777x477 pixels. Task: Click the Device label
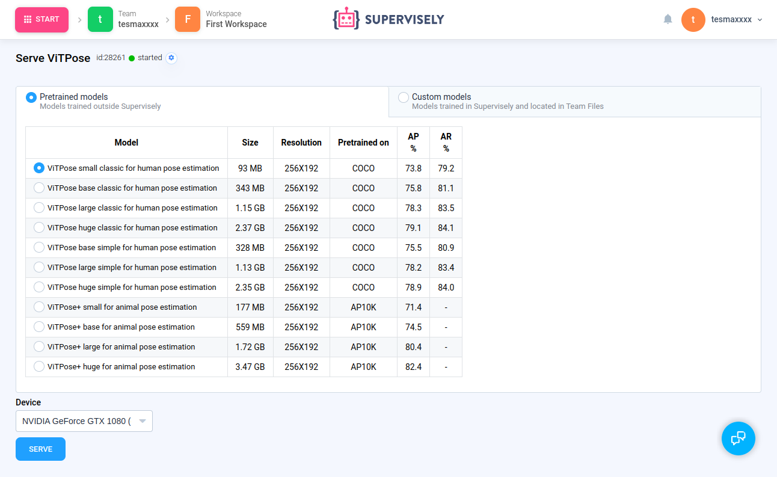(x=28, y=402)
